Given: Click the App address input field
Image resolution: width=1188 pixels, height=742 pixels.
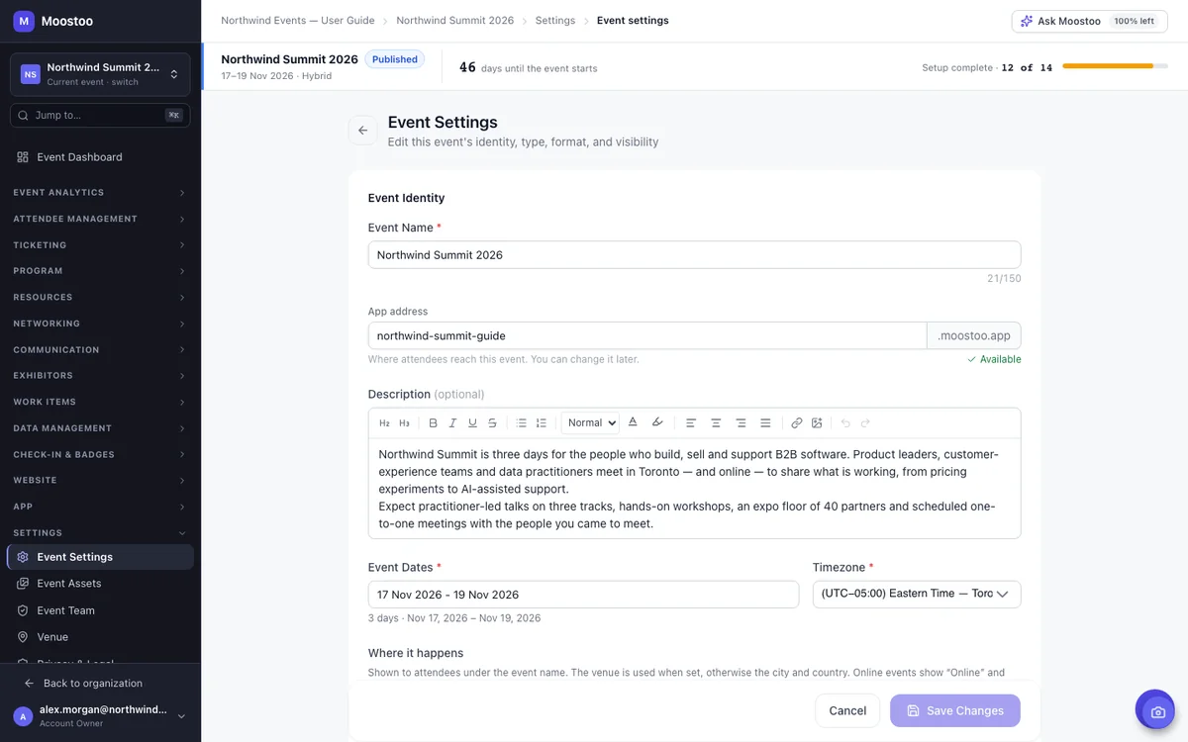Looking at the screenshot, I should coord(647,335).
